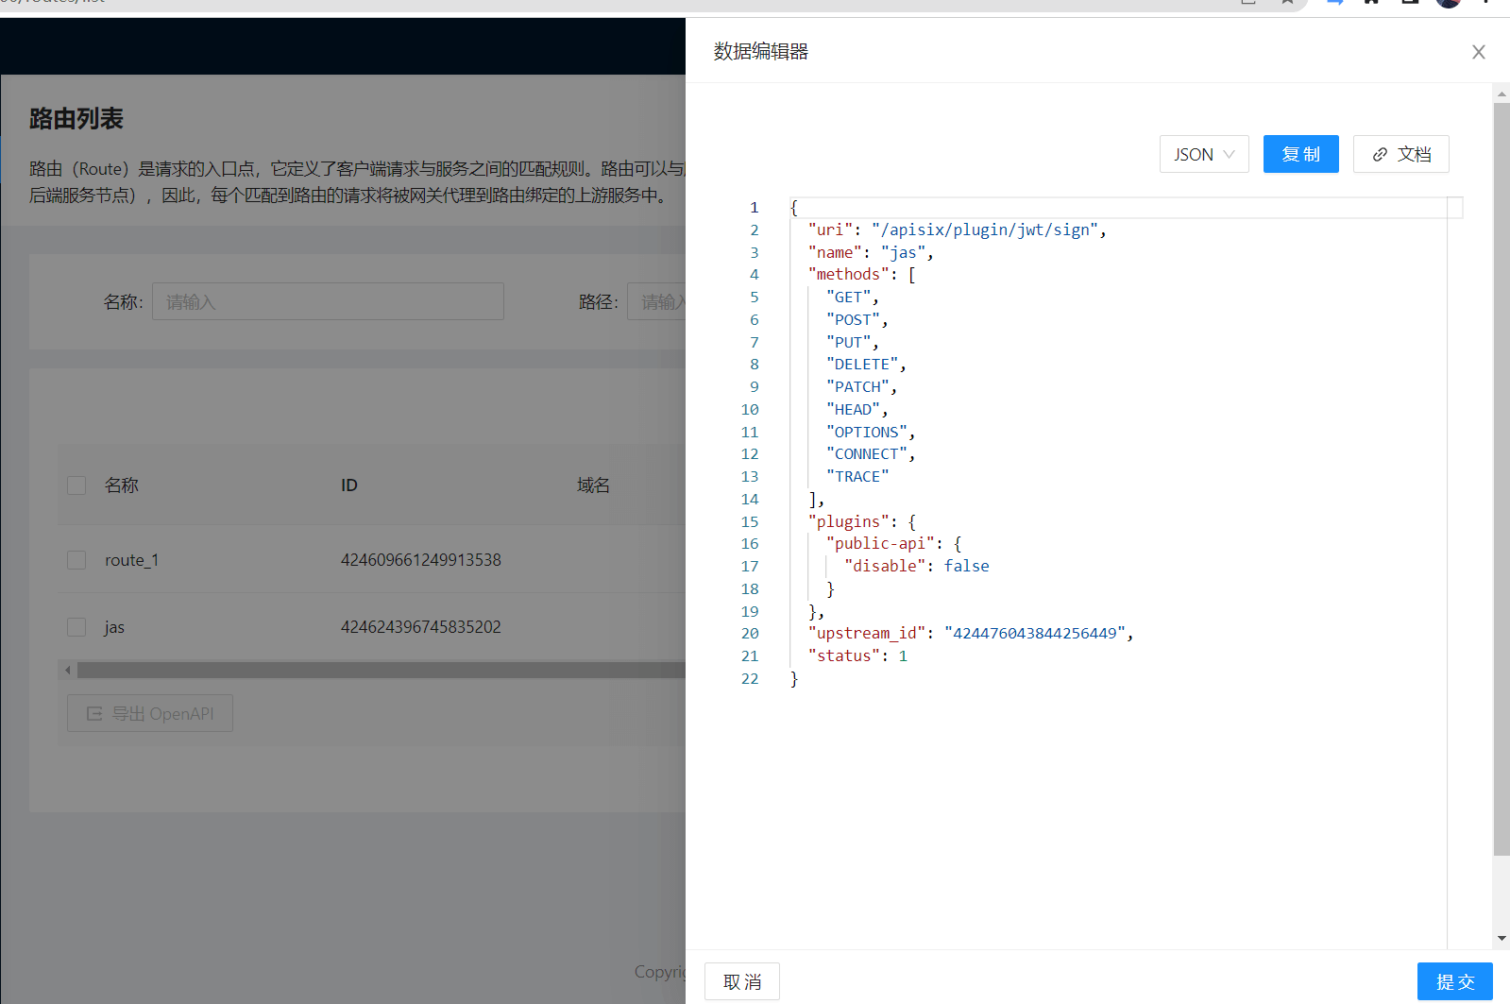1510x1004 pixels.
Task: Click the "HEAD" method entry
Action: pos(857,410)
